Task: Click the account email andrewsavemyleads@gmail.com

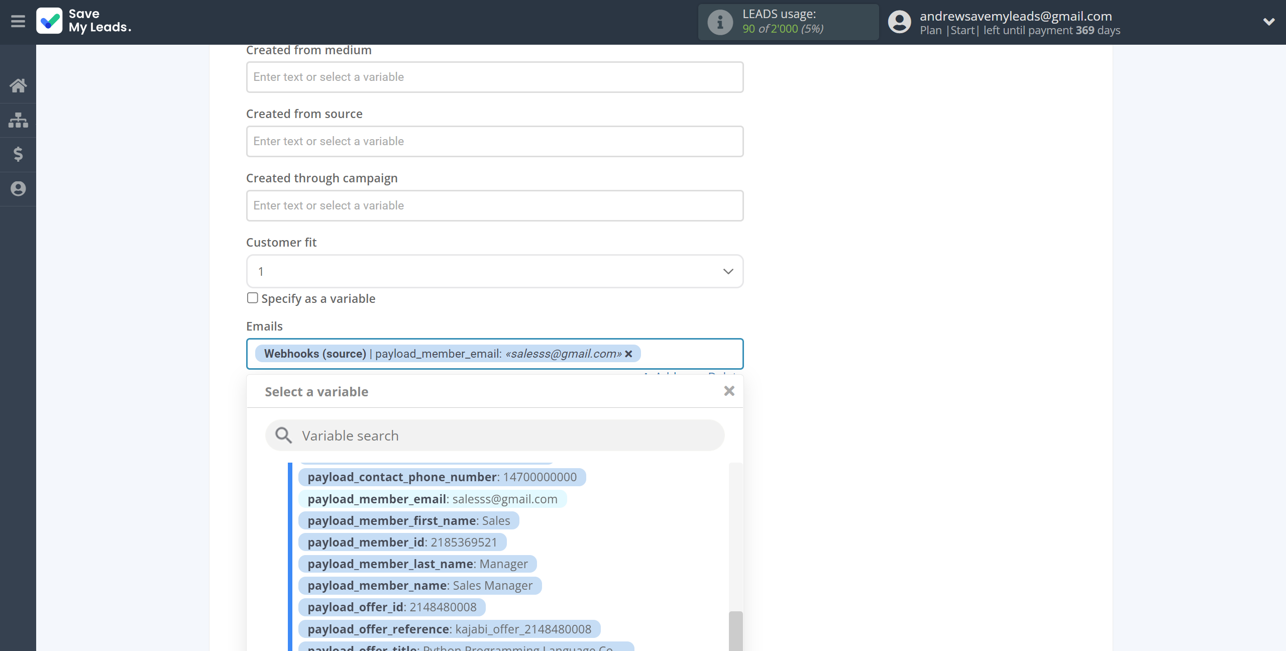Action: coord(1016,16)
